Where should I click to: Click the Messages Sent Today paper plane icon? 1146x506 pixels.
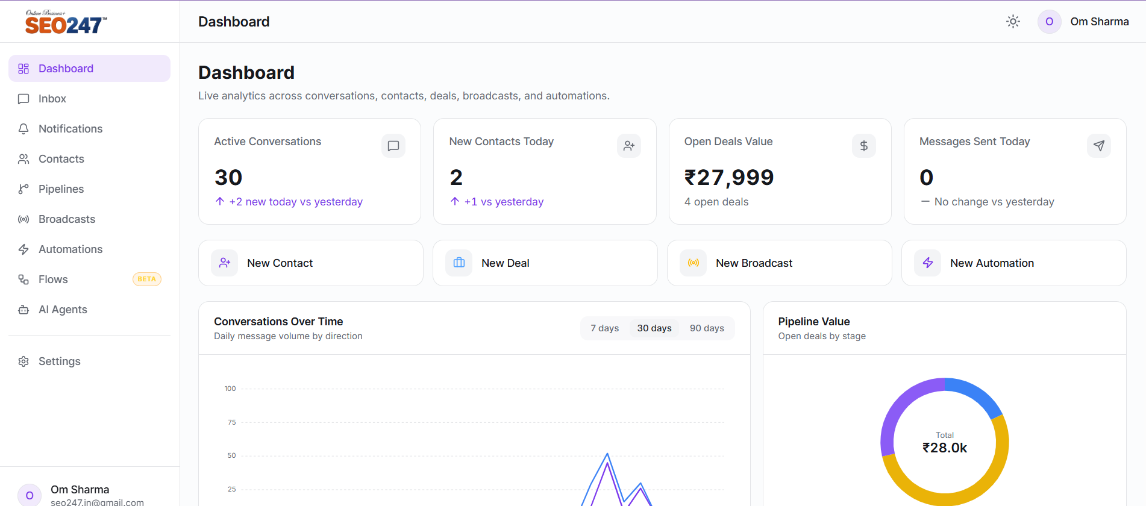tap(1098, 146)
